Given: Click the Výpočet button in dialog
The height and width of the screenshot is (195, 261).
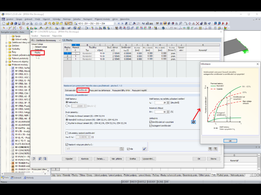Looking at the screenshot, I should [x=69, y=159].
